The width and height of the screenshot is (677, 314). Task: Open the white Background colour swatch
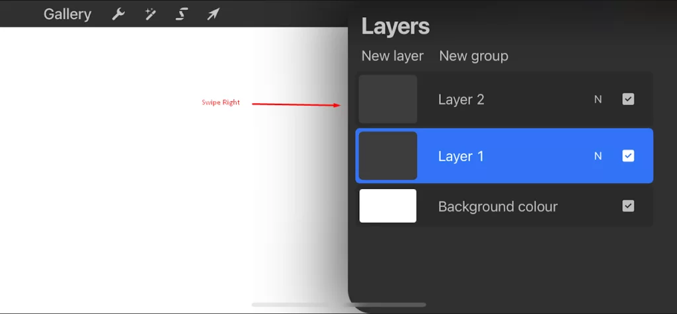coord(387,206)
